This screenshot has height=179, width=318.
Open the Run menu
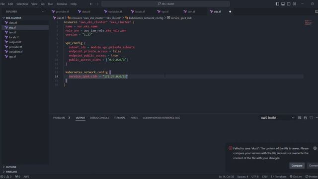coord(51,4)
